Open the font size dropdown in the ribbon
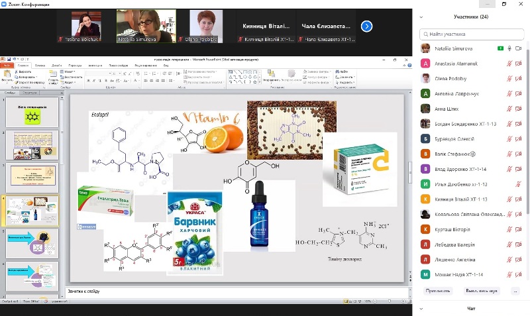 (119, 74)
